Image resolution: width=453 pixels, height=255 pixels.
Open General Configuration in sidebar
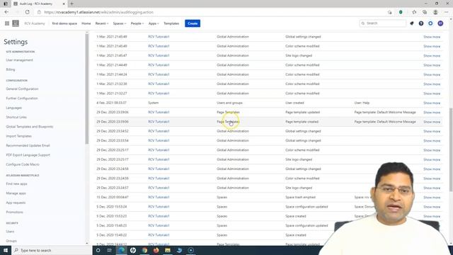pyautogui.click(x=22, y=89)
